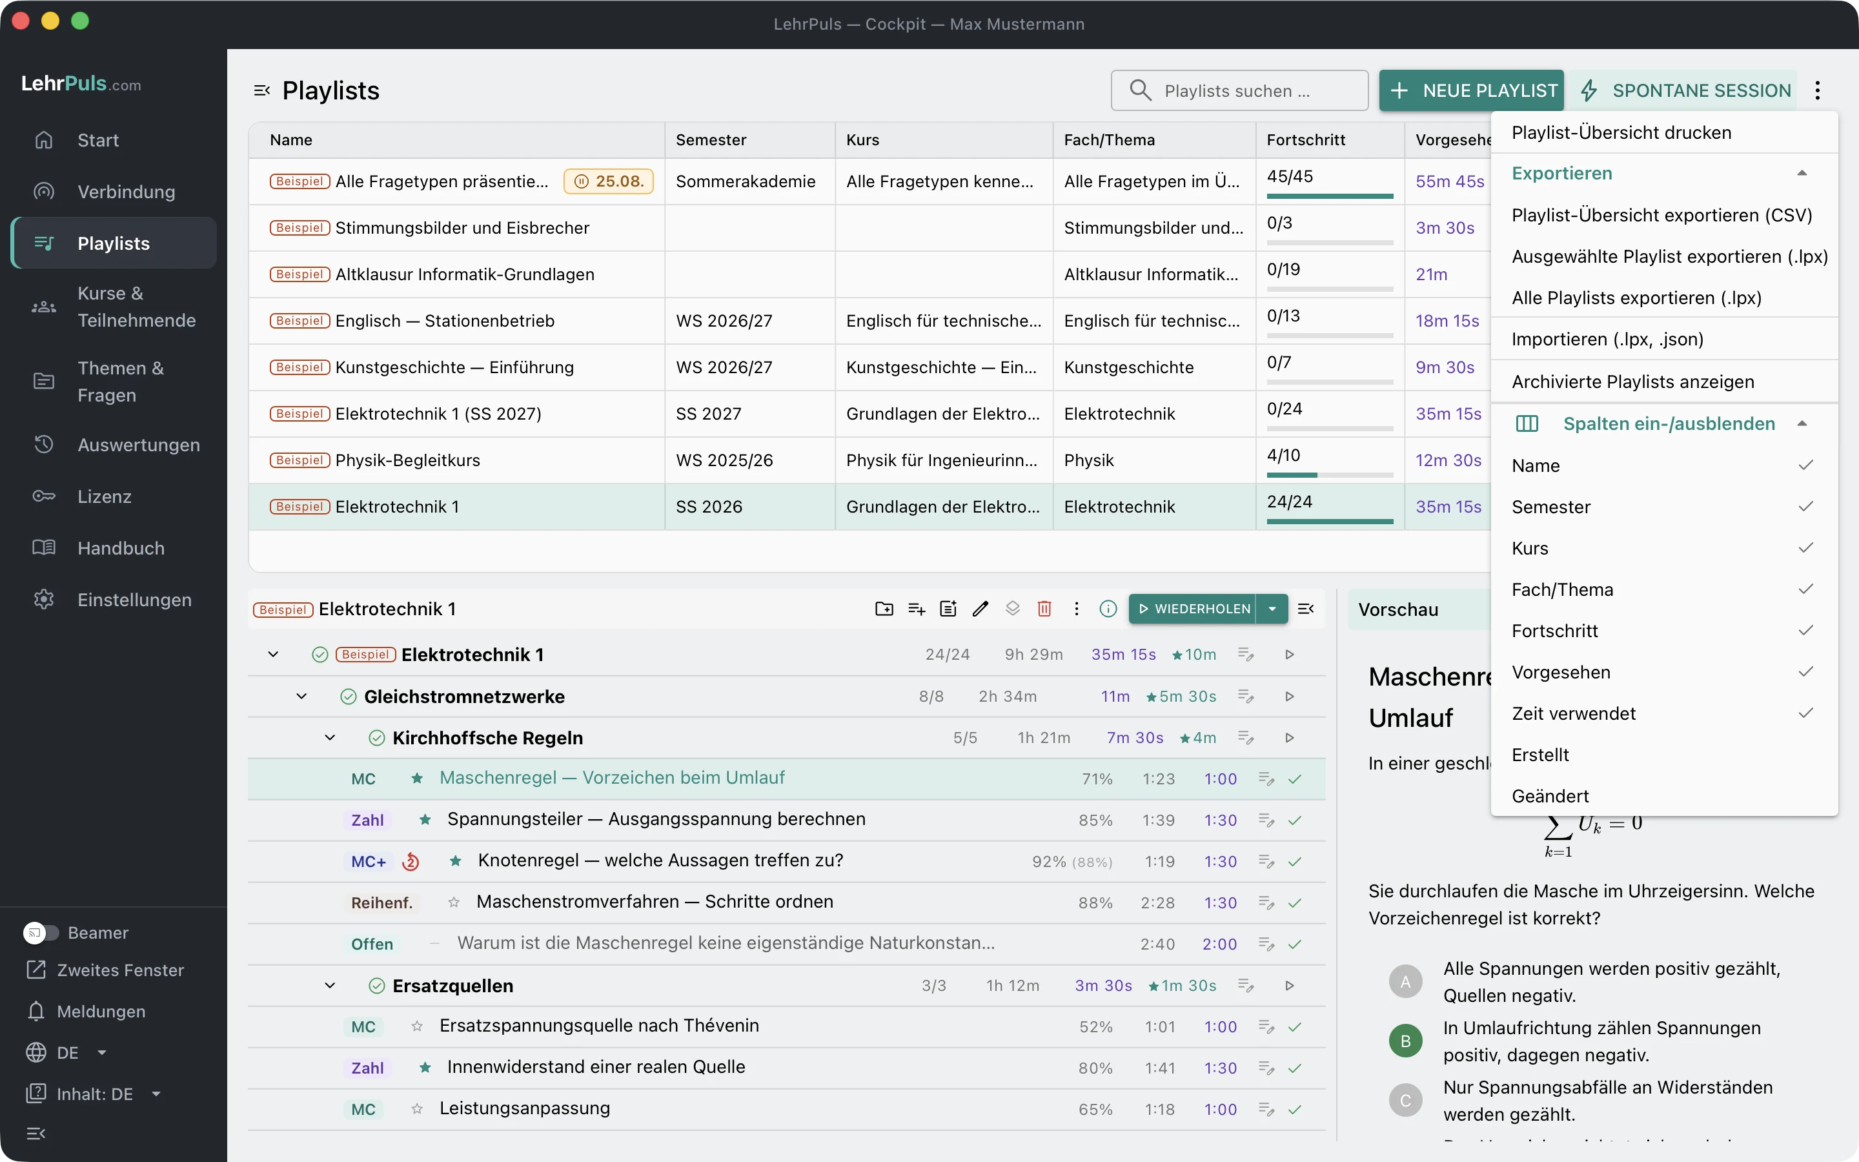
Task: Go to Lizenz in the sidebar
Action: coord(114,496)
